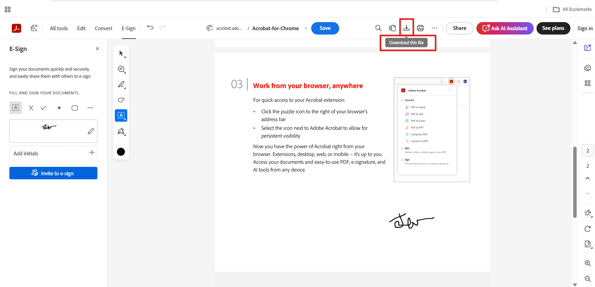
Task: Open the page display document icon
Action: 588,244
